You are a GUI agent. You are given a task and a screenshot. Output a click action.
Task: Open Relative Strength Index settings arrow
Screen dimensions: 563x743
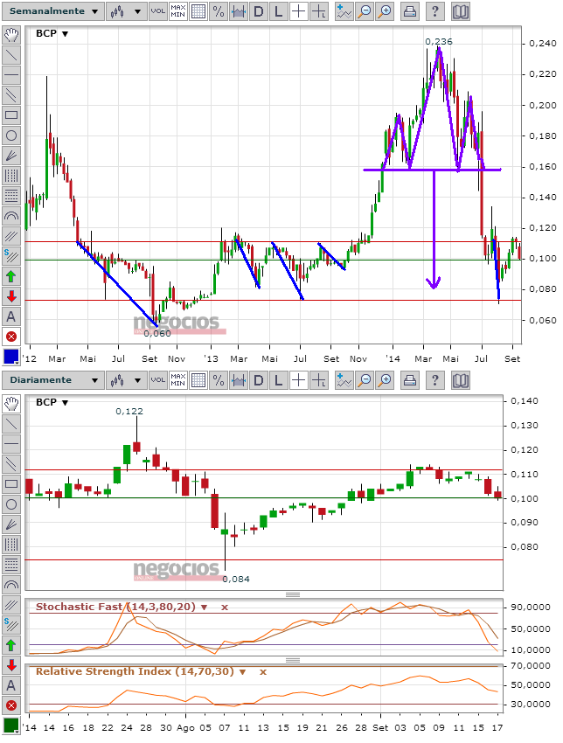point(243,672)
